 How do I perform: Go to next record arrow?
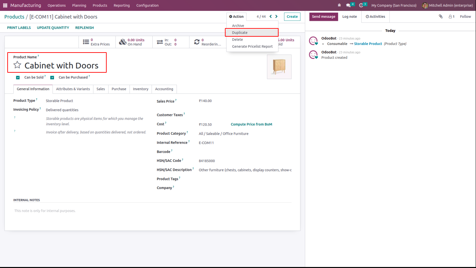(277, 17)
